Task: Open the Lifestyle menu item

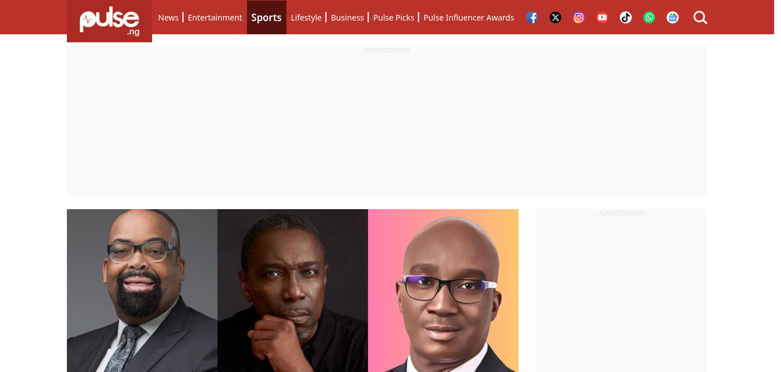Action: tap(306, 18)
